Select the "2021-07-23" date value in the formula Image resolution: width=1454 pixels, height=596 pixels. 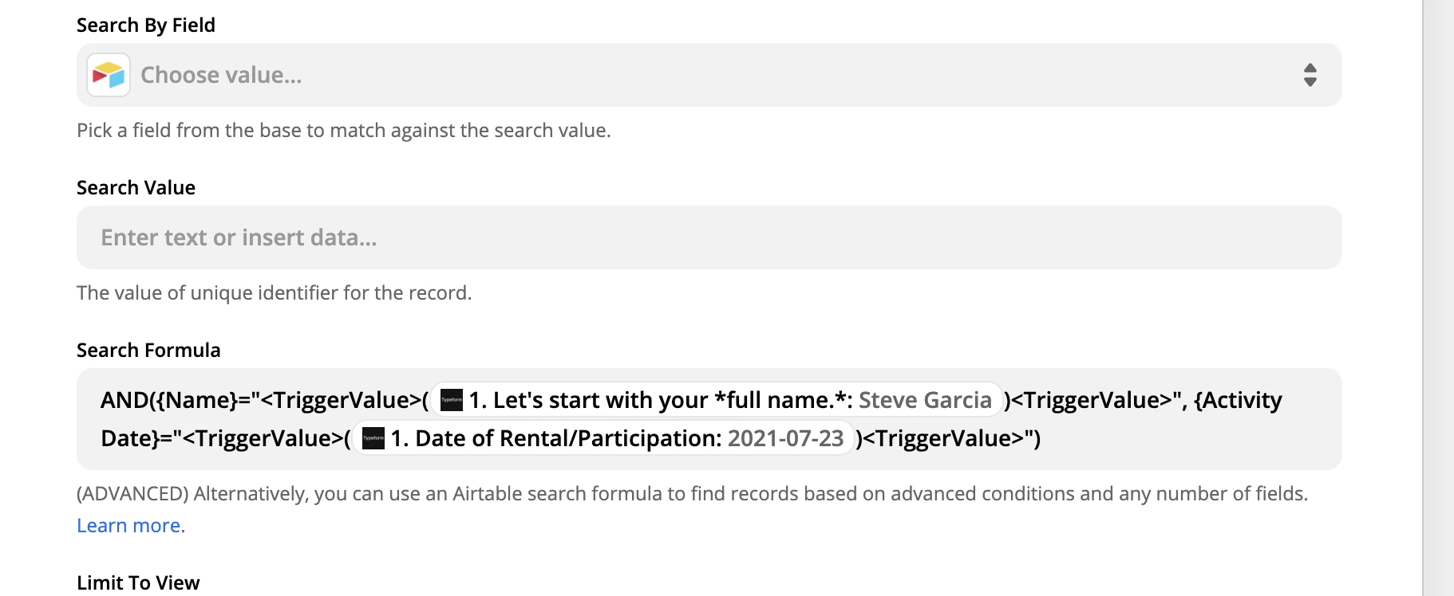tap(785, 438)
